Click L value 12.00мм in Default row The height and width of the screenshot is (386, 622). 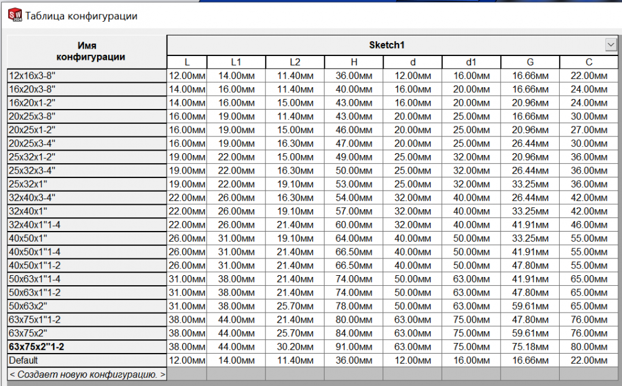(187, 360)
